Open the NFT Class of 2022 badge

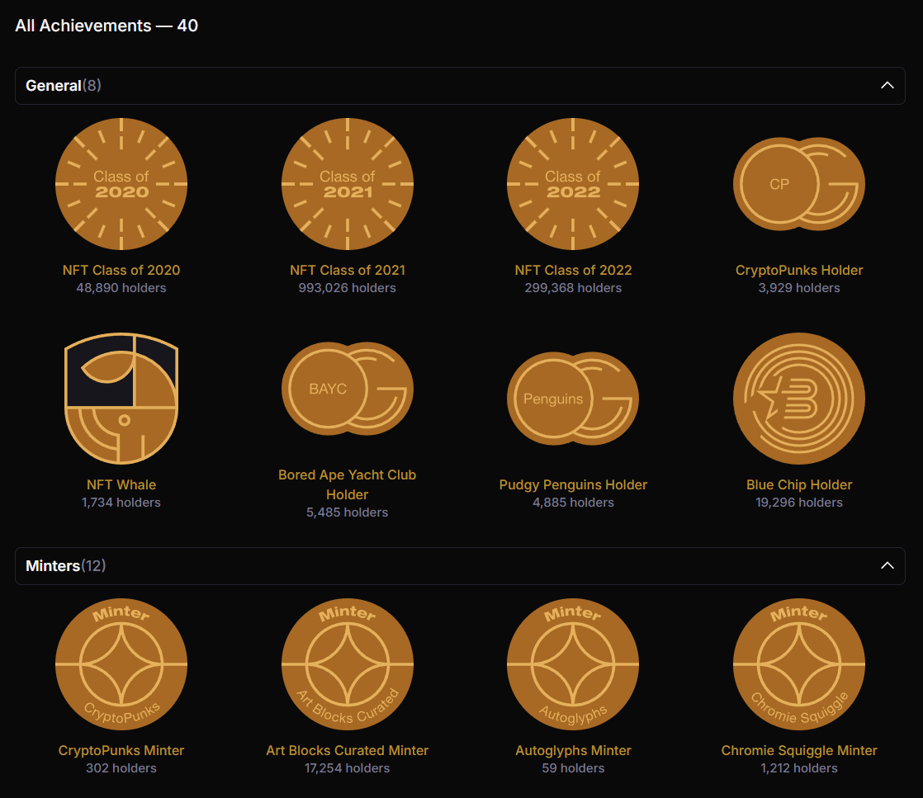coord(572,183)
